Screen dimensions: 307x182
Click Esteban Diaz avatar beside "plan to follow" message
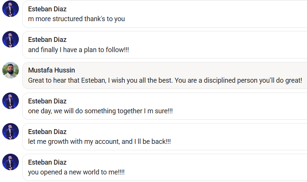11,39
